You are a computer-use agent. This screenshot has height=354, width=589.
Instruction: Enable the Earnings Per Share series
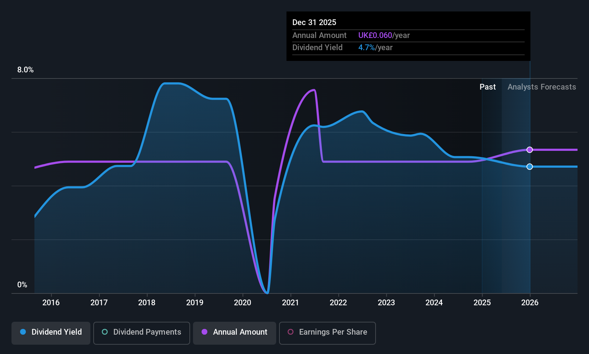(328, 333)
